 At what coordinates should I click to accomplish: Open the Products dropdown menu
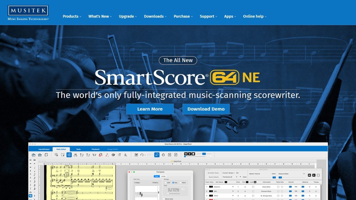pos(72,16)
